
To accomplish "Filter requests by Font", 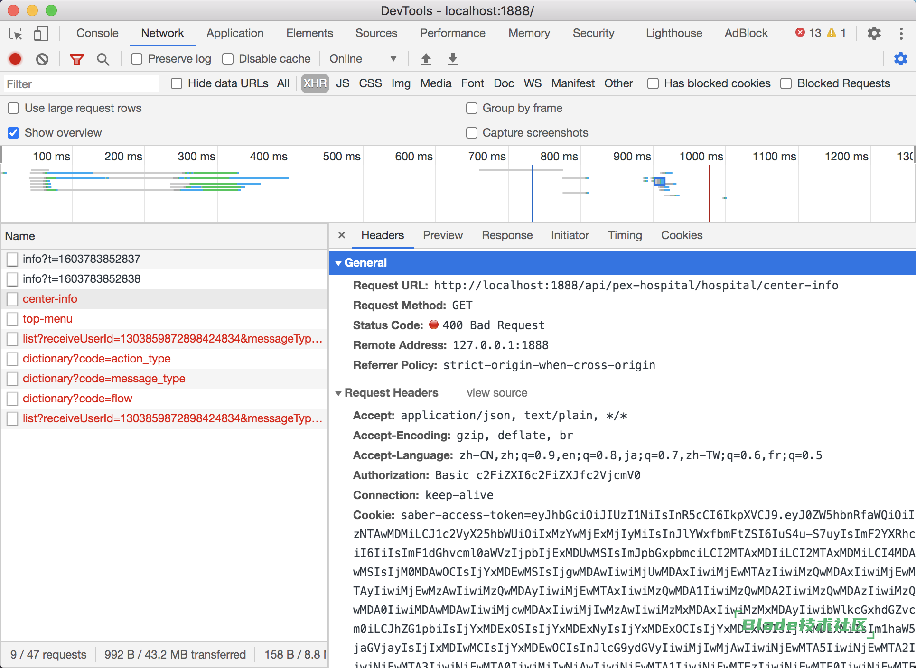I will click(472, 83).
